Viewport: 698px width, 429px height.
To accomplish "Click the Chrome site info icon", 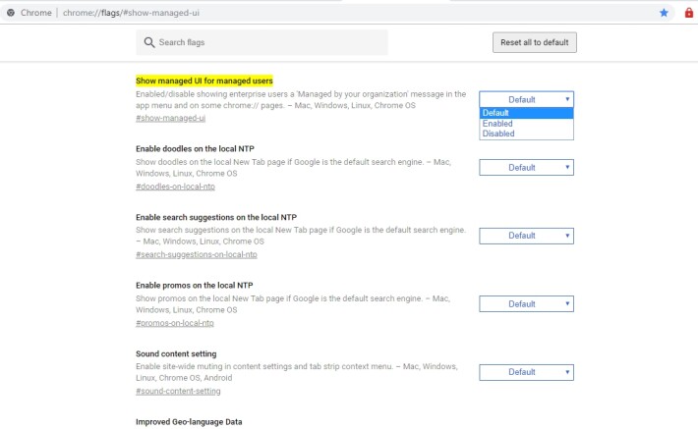I will coord(11,13).
